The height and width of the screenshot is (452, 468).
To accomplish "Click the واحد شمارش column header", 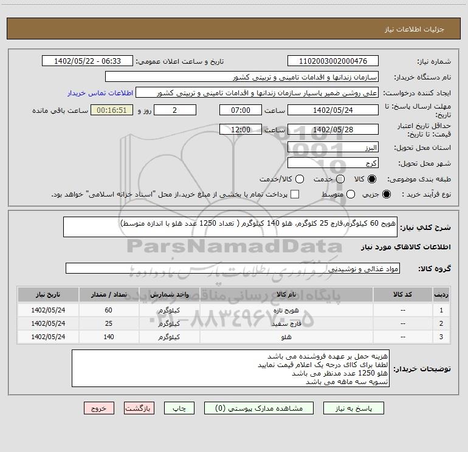I will click(x=169, y=294).
